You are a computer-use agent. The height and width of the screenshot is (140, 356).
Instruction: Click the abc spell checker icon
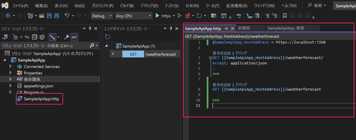tap(239, 16)
